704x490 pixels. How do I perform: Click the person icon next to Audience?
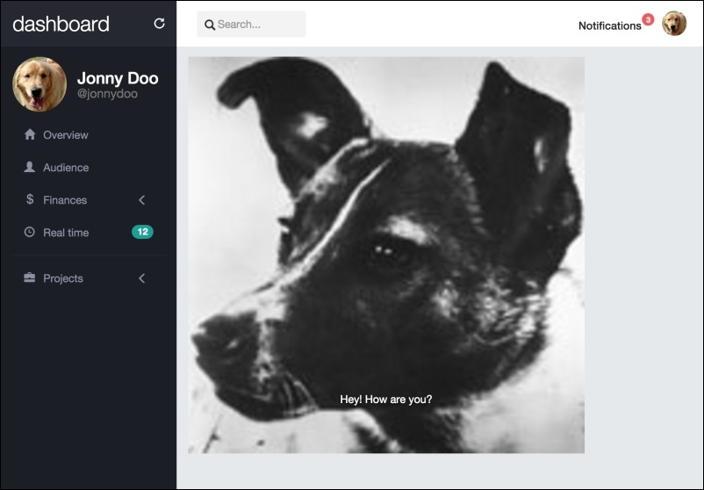point(29,167)
